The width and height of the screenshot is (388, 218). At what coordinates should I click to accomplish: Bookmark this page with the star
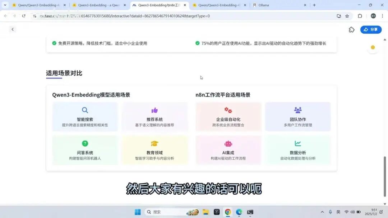(x=347, y=16)
